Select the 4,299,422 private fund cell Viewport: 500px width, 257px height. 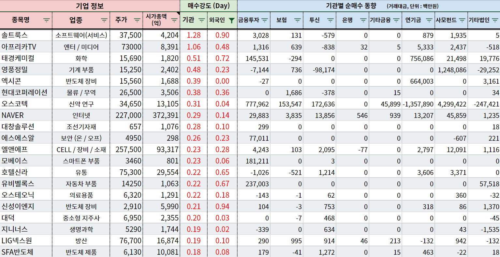pyautogui.click(x=451, y=104)
